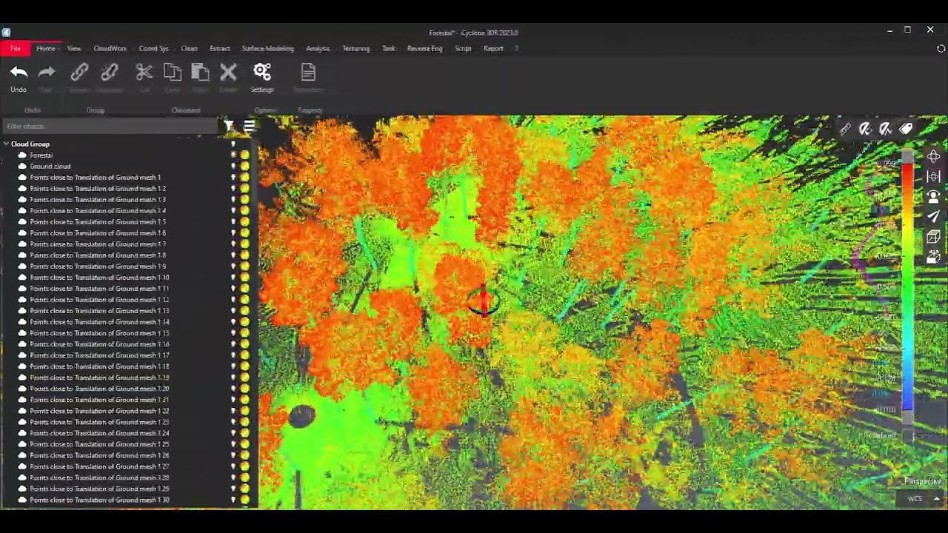Click the second label-query icon before tag
Viewport: 948px width, 533px height.
(x=885, y=129)
